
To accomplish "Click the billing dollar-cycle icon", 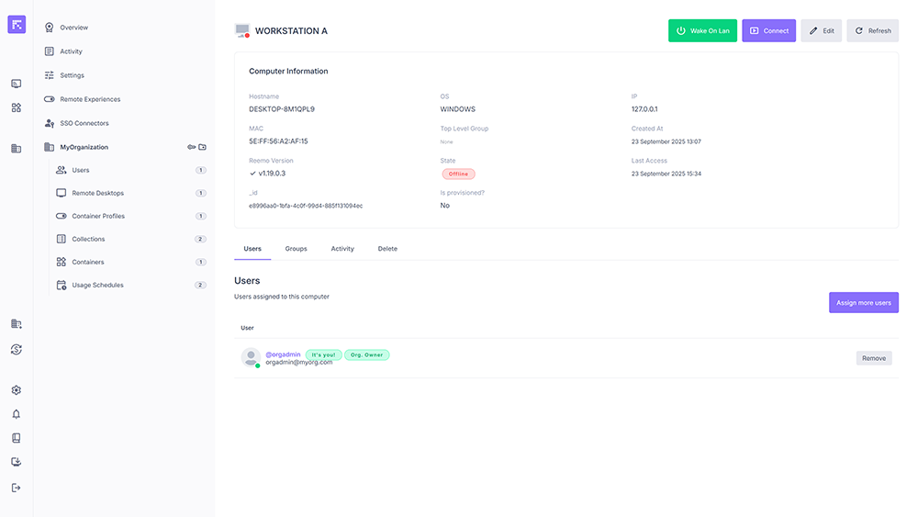I will 16,349.
